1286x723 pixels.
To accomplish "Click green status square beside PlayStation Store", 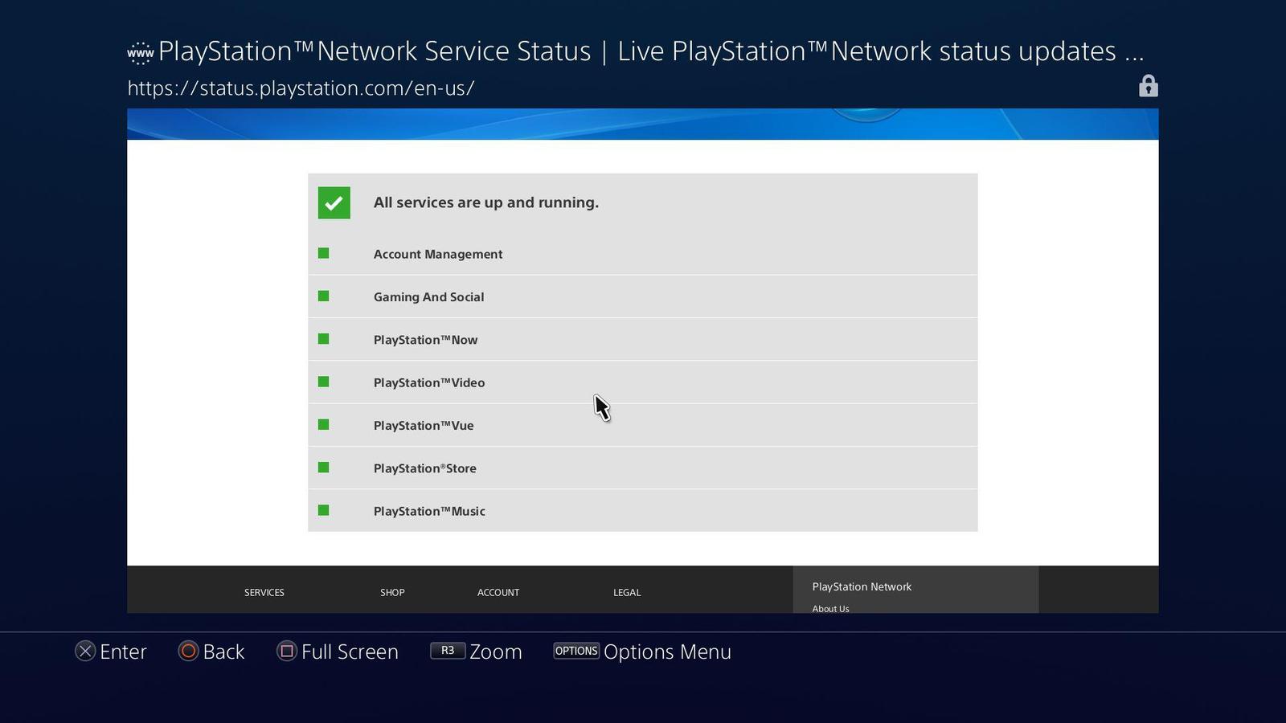I will click(x=323, y=468).
